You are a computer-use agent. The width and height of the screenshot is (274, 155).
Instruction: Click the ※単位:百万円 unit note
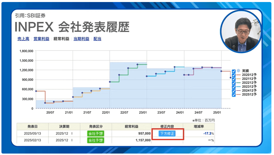(203, 120)
